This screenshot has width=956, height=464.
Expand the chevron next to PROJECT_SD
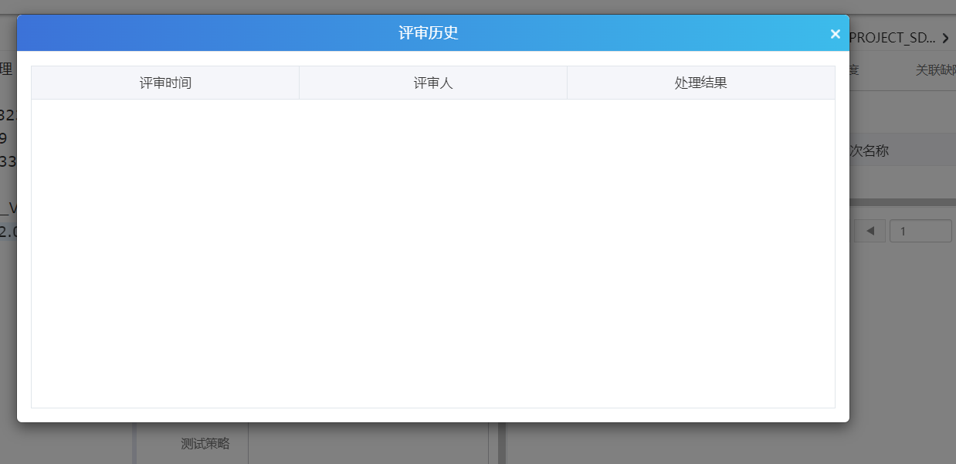[946, 38]
